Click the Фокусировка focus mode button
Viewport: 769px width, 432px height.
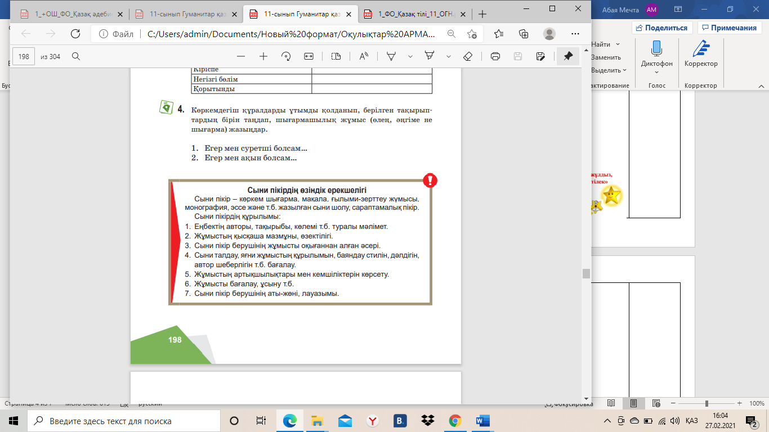coord(569,403)
